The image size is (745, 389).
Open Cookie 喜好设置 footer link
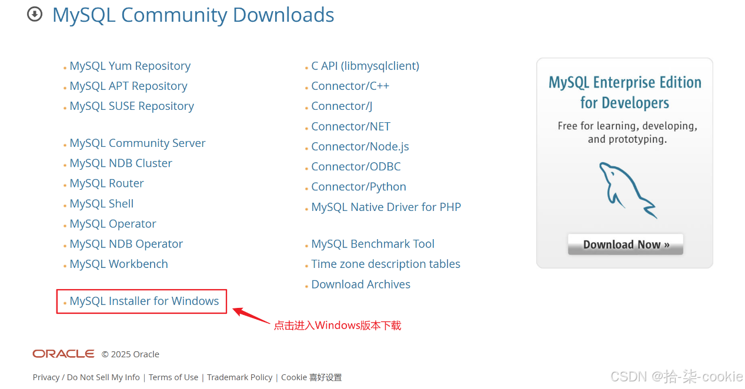tap(312, 377)
